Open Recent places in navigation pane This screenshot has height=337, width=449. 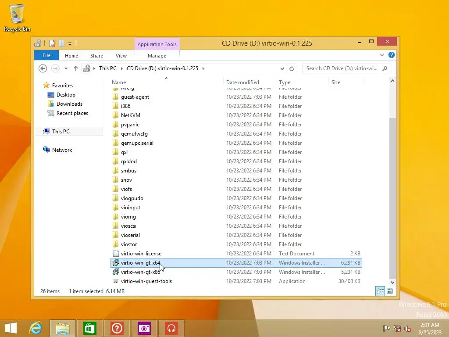[x=72, y=113]
